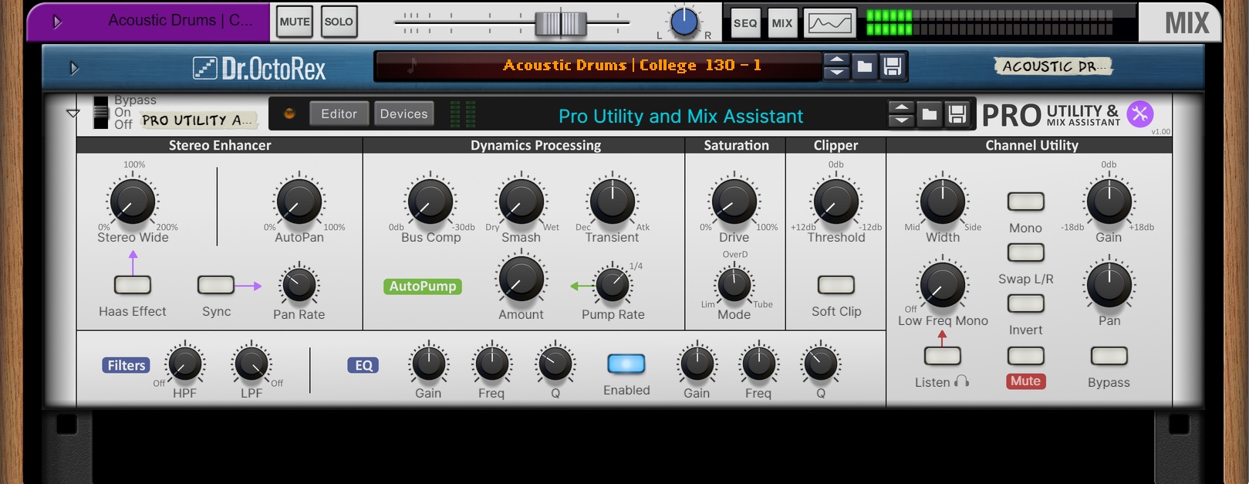
Task: Browse Dr.OctoRex patch folder icon
Action: point(865,66)
